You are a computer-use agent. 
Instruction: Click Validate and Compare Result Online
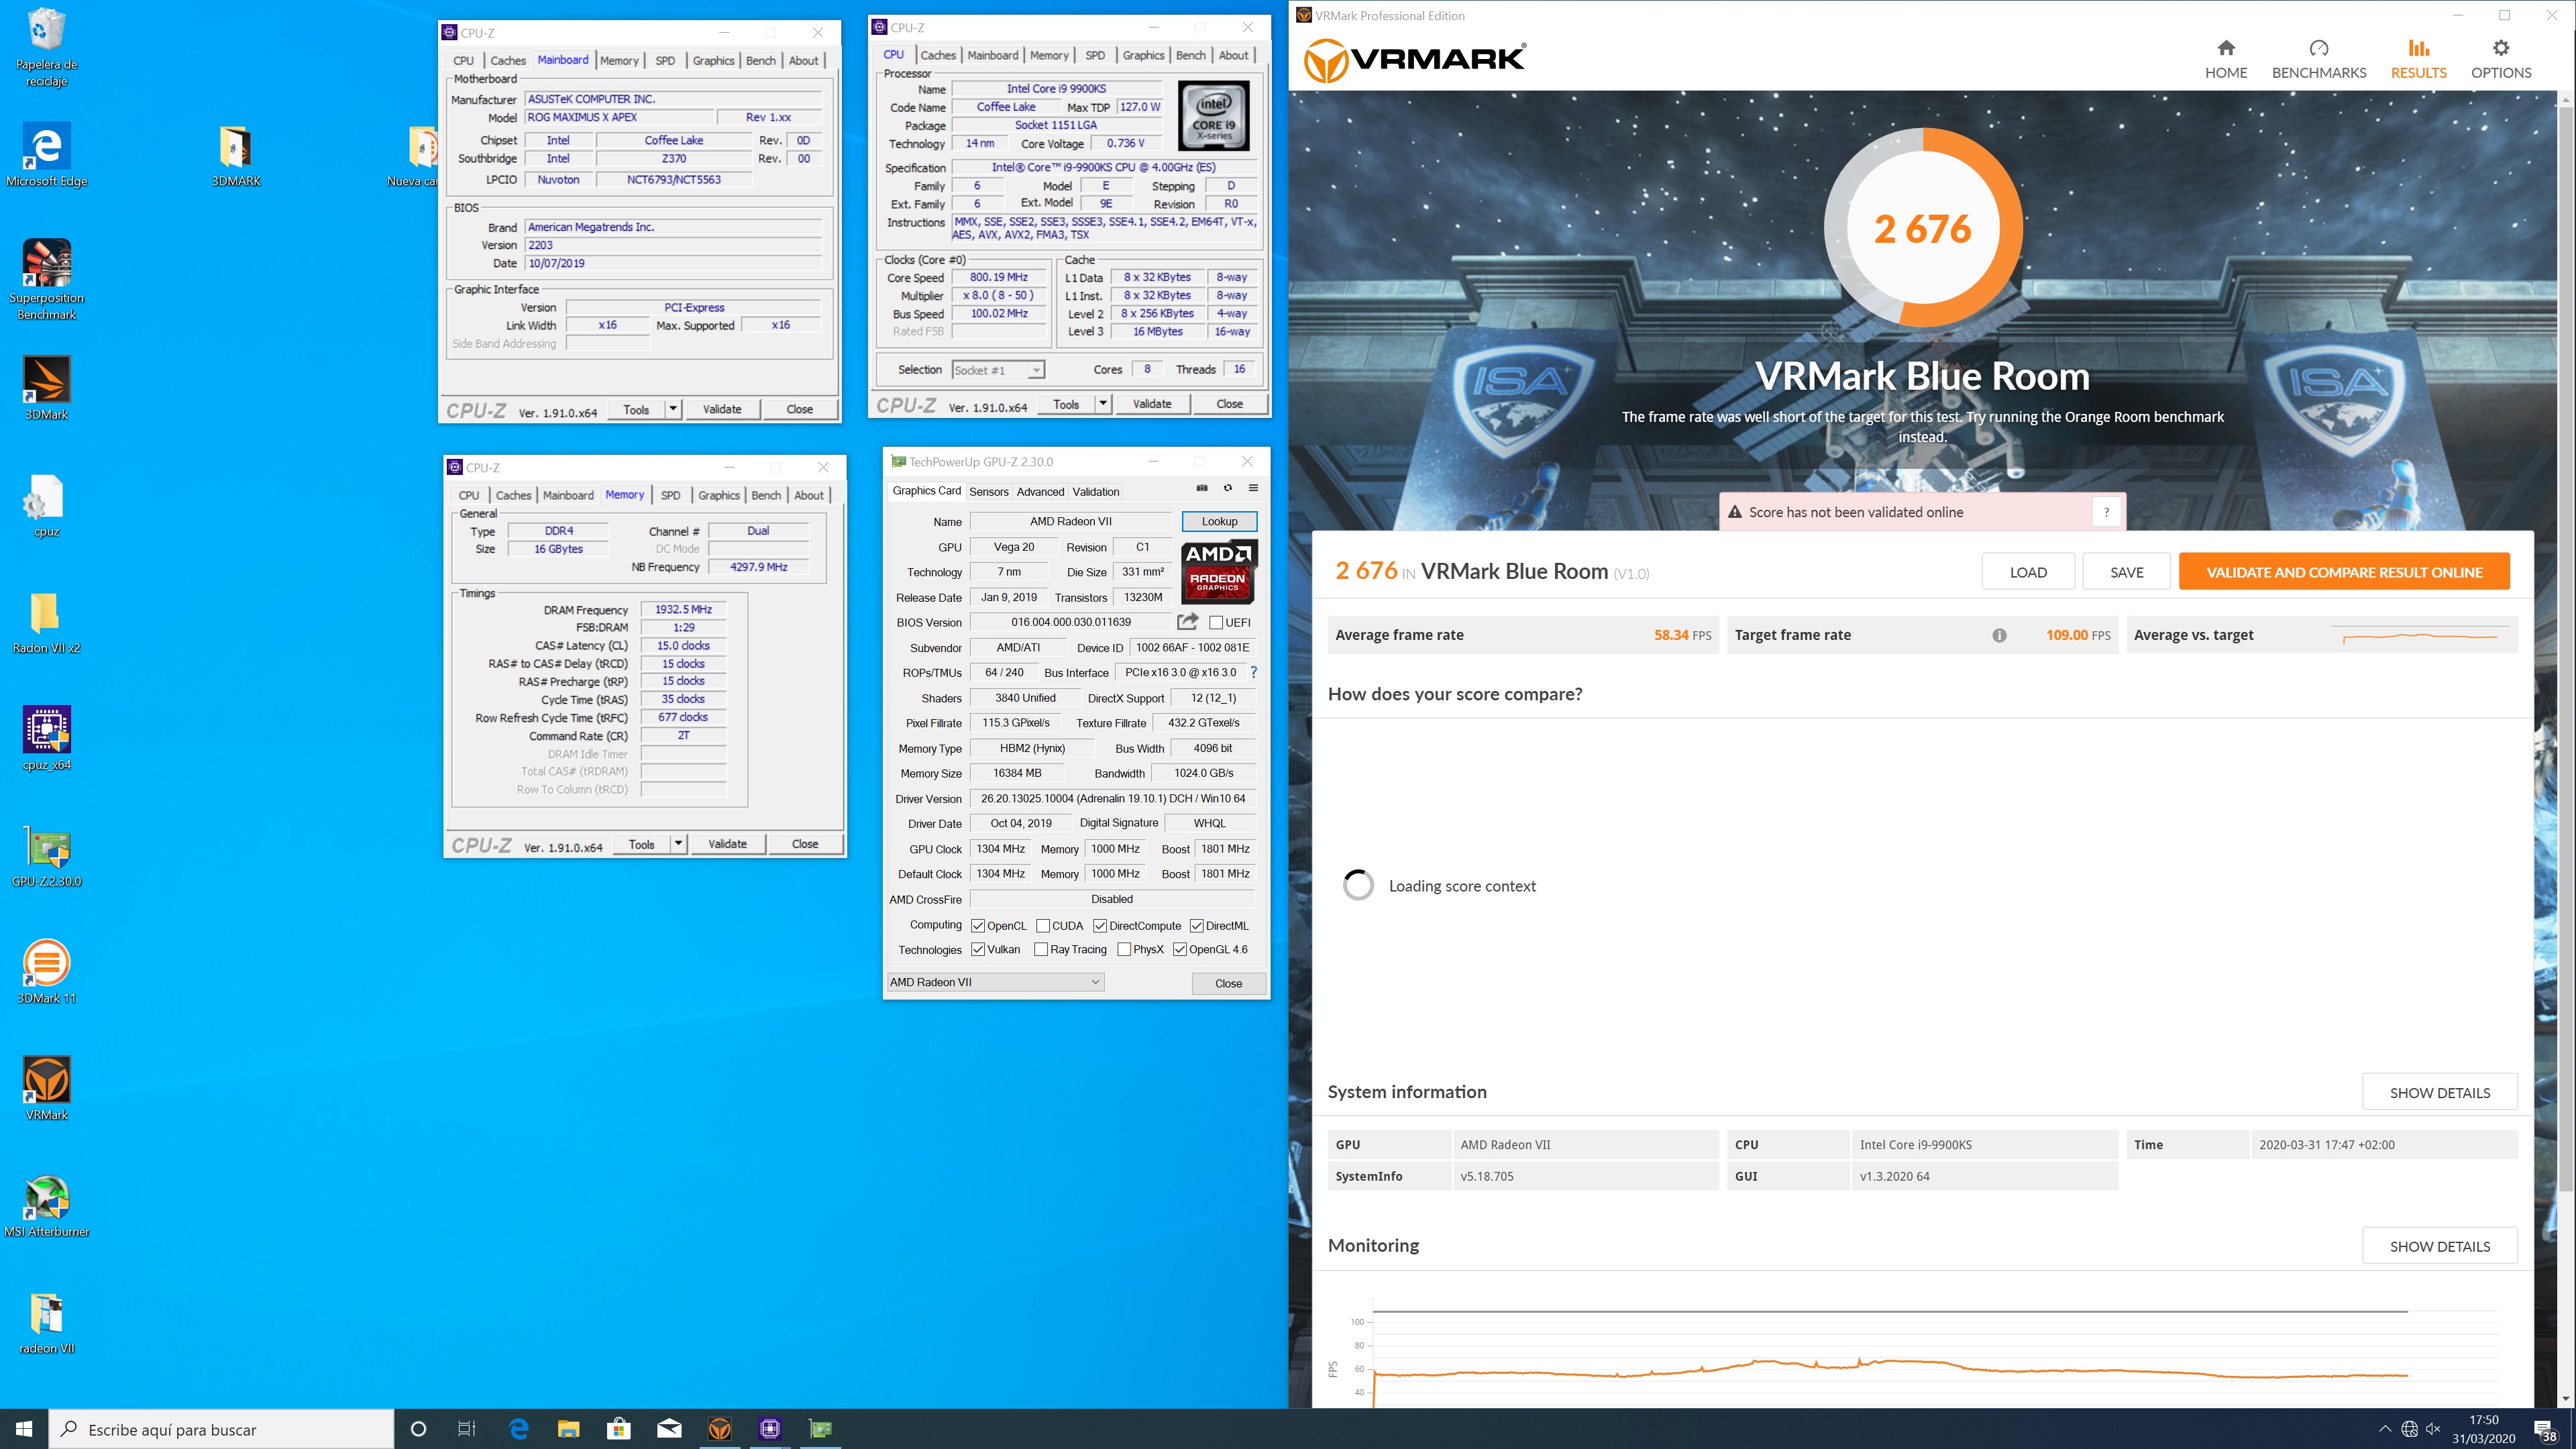tap(2344, 572)
